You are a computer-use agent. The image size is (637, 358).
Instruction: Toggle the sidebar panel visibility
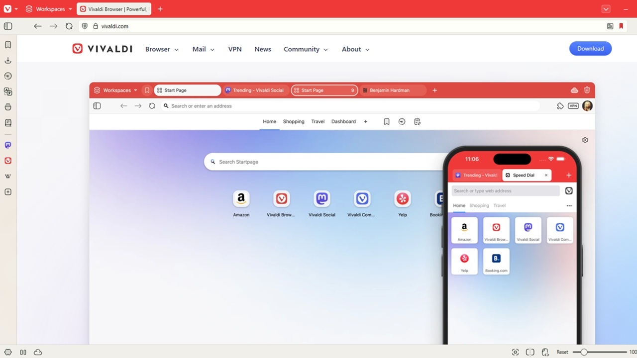(8, 26)
